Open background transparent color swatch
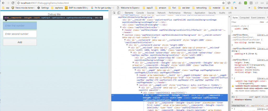 pyautogui.click(x=250, y=65)
